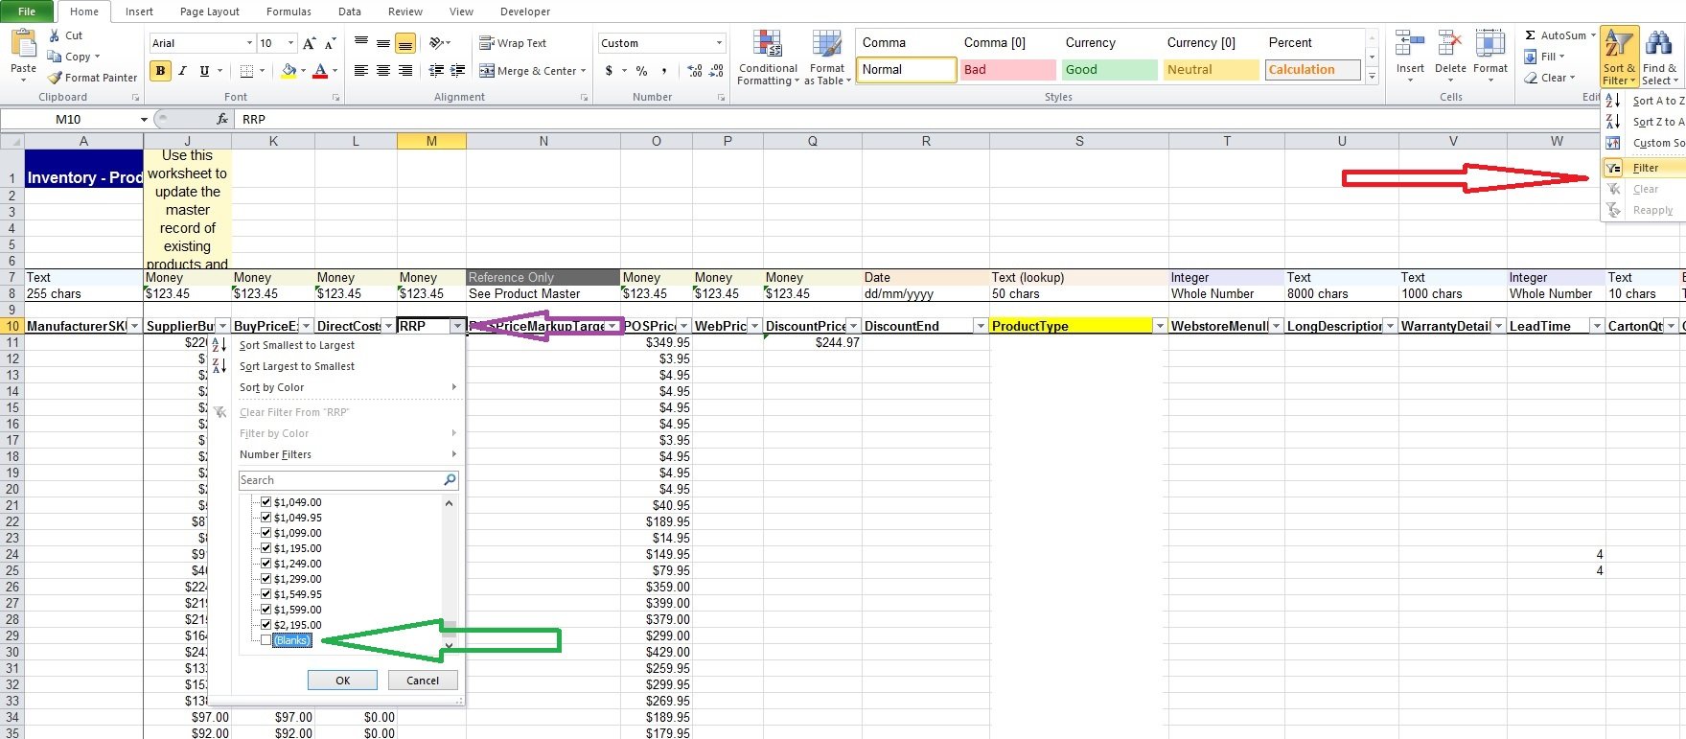Select column header N

(x=543, y=141)
